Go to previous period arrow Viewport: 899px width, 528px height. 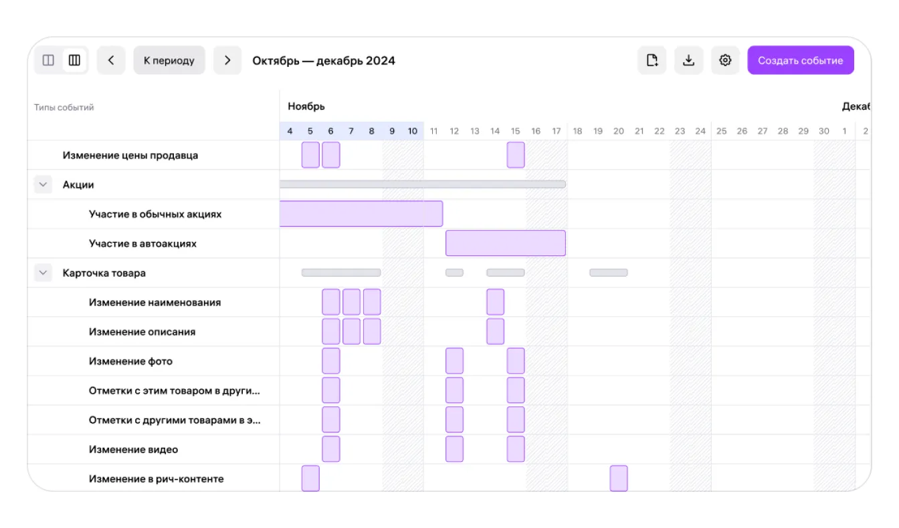click(x=111, y=61)
